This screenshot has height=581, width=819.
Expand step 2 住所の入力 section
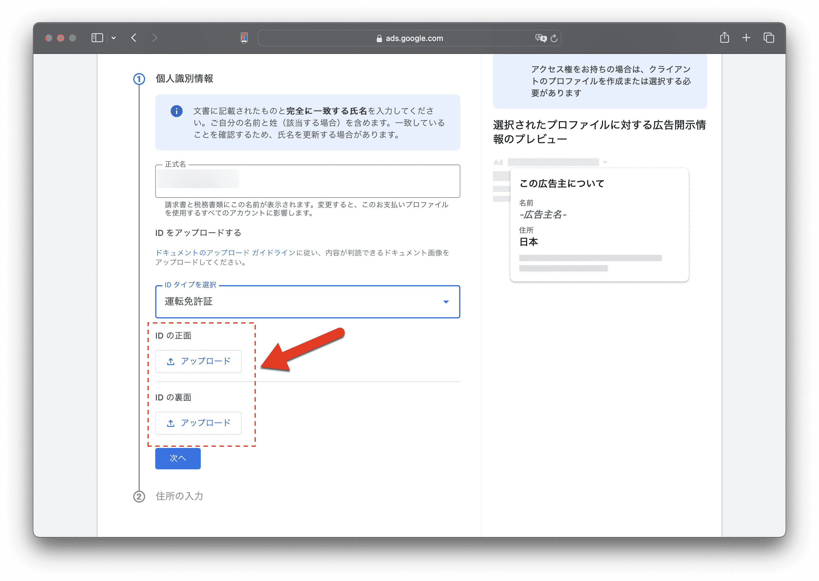tap(179, 496)
